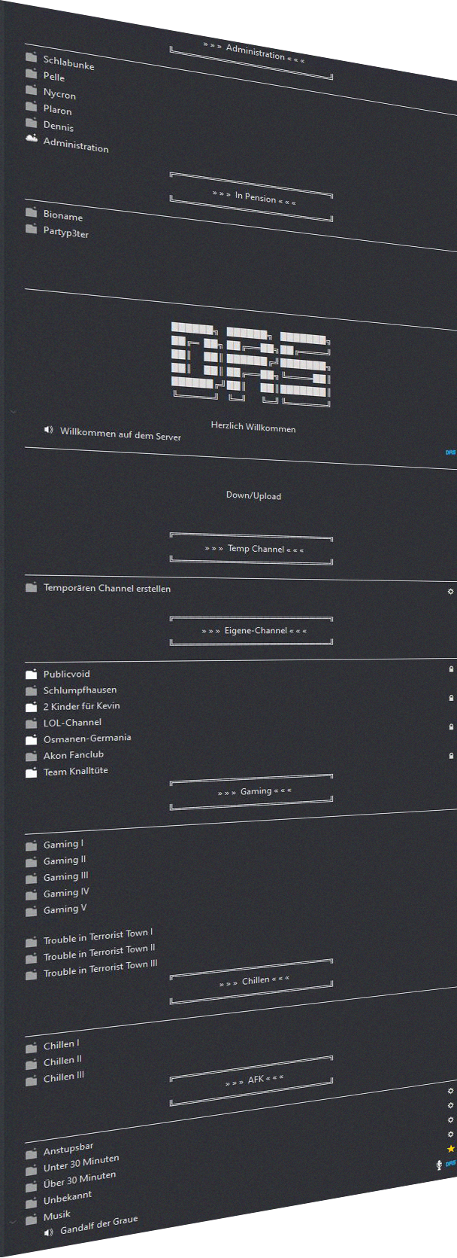Select Trouble in Terrorist Town II channel
The width and height of the screenshot is (457, 1258).
click(x=98, y=952)
